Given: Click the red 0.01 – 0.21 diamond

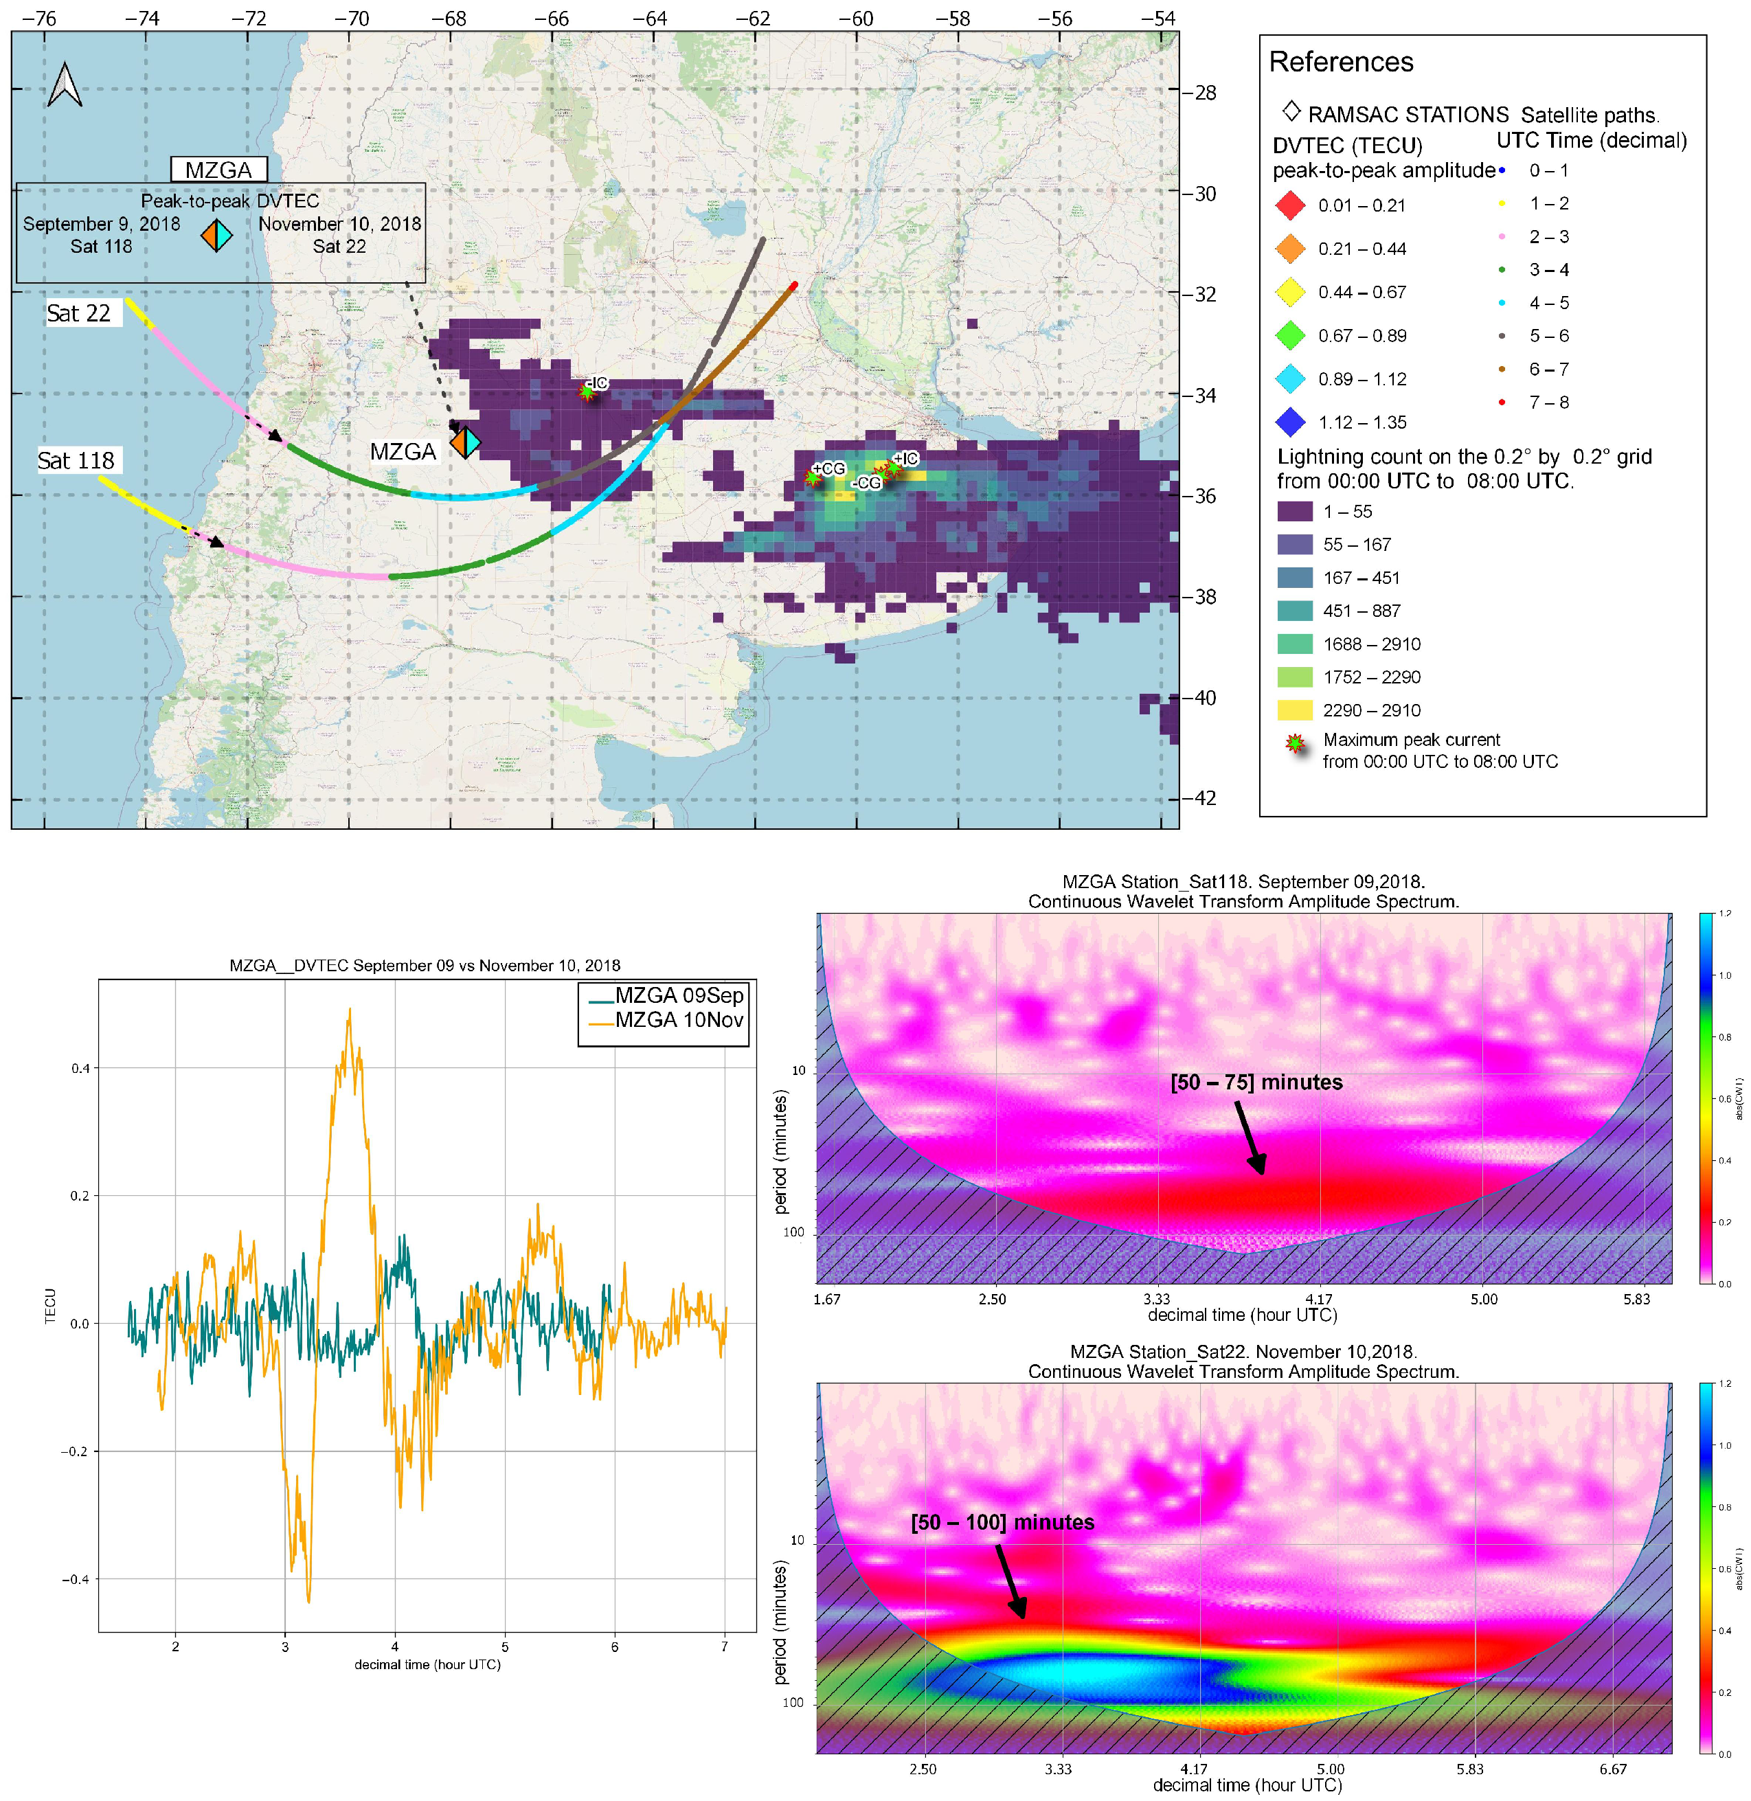Looking at the screenshot, I should click(1290, 205).
